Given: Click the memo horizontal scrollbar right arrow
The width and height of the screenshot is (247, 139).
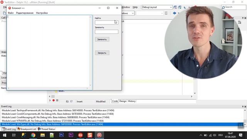Looking at the screenshot, I should coord(87,88).
